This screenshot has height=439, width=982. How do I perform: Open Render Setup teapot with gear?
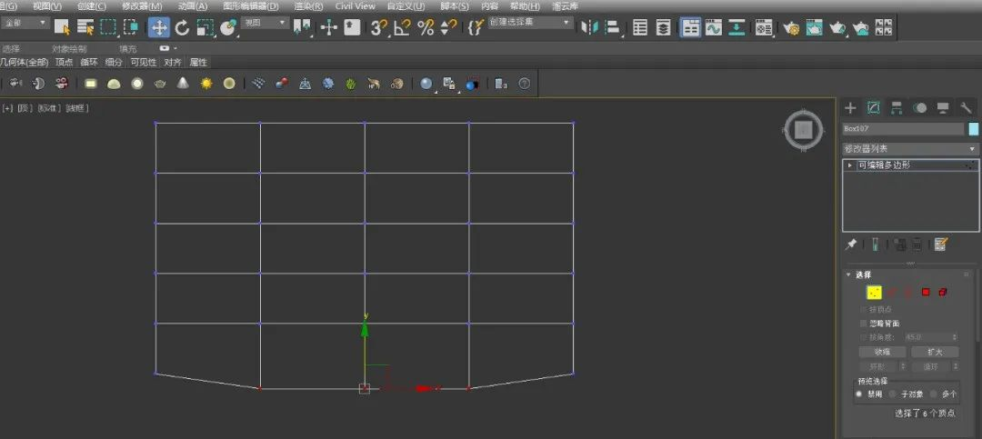(x=792, y=27)
